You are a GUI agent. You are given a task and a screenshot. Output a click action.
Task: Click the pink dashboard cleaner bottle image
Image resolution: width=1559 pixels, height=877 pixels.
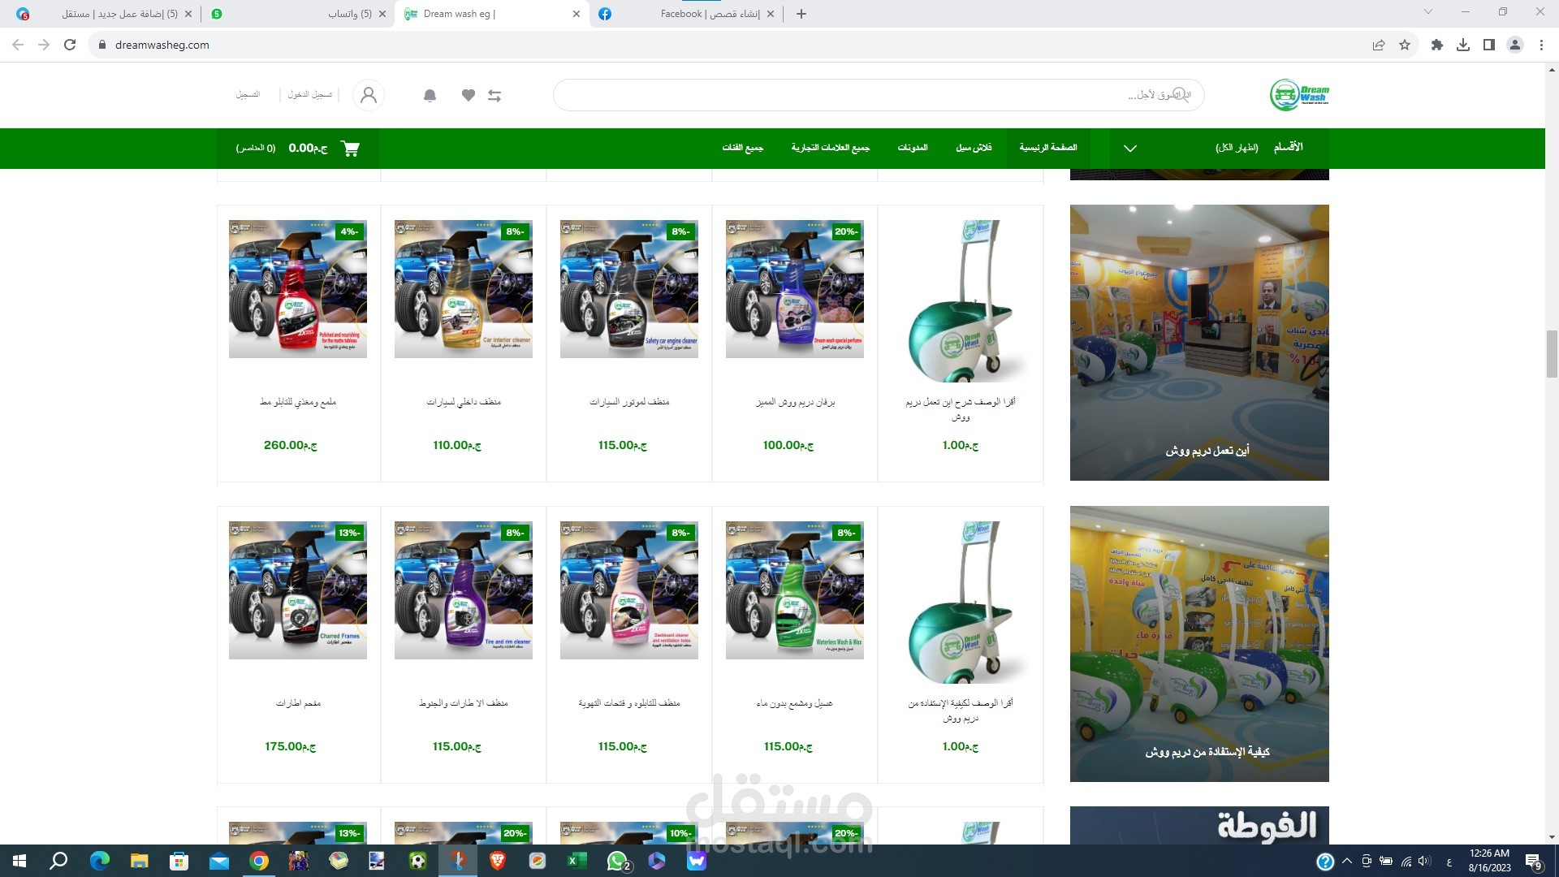[x=629, y=590]
